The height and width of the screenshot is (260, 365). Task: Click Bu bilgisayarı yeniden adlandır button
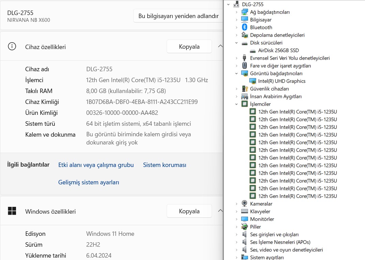coord(178,16)
